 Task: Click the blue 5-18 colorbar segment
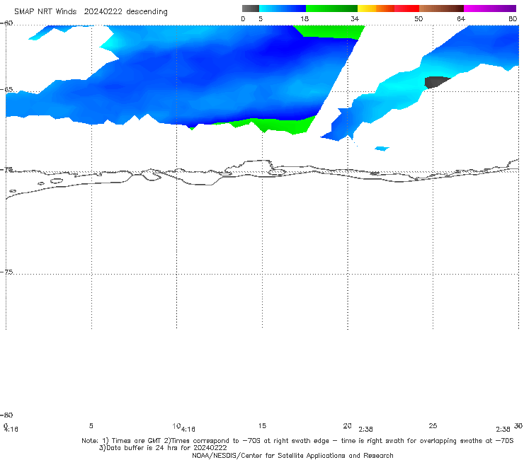tap(283, 8)
